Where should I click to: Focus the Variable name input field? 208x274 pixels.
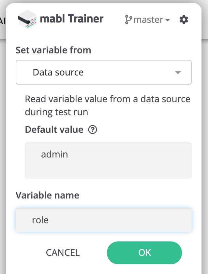(x=103, y=220)
